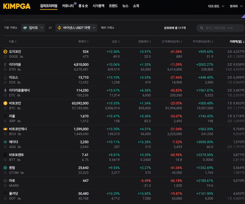Image resolution: width=245 pixels, height=204 pixels.
Task: Click the purple corner widget
Action: [243, 16]
